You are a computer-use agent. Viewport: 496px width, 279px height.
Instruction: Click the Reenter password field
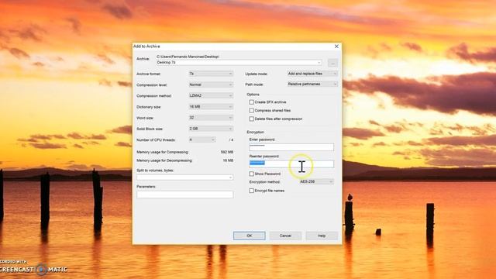point(291,164)
